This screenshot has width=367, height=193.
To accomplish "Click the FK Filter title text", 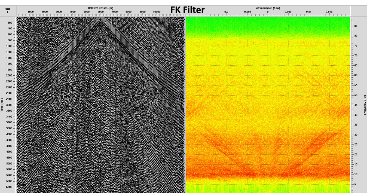I will (x=188, y=10).
